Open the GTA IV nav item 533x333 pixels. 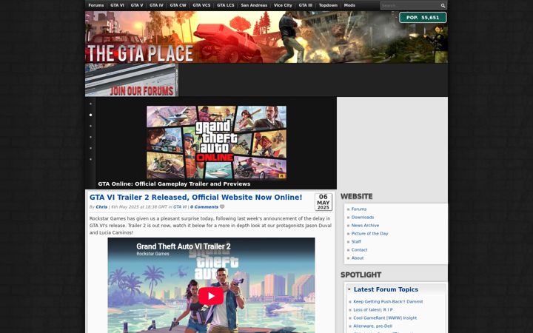[x=156, y=5]
